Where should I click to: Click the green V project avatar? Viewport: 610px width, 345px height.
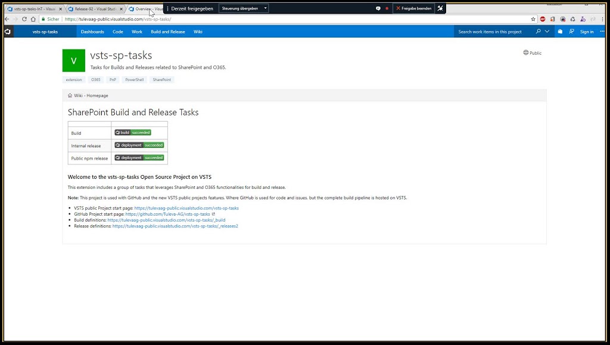coord(73,60)
